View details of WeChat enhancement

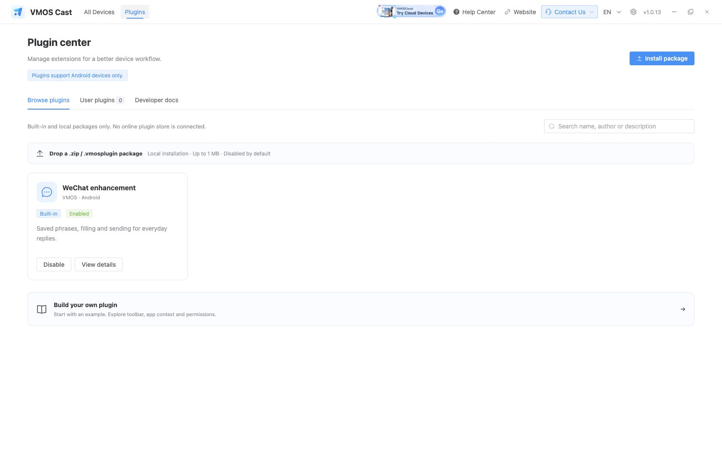pos(99,265)
